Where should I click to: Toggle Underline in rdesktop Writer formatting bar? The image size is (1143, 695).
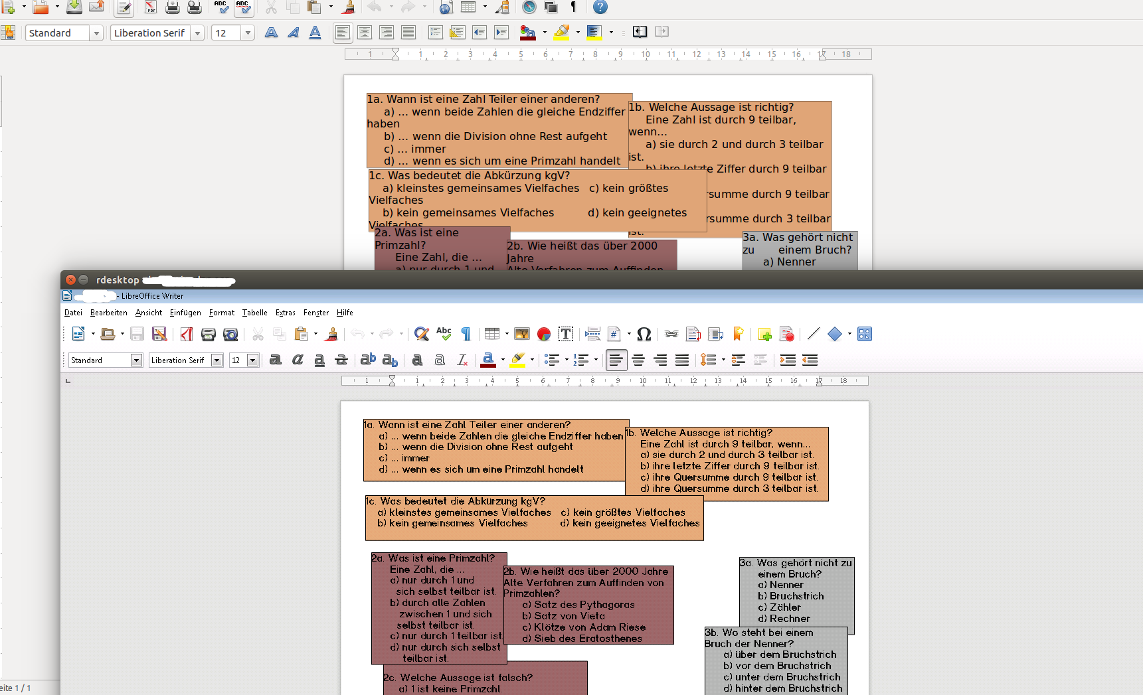(319, 360)
